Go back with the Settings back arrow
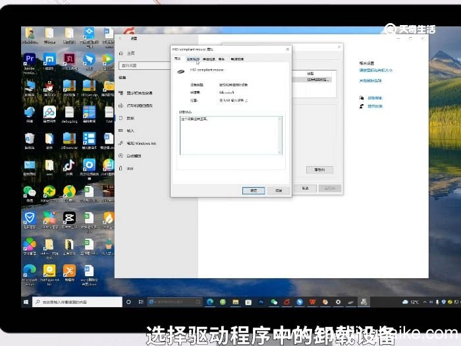461x346 pixels. click(120, 38)
